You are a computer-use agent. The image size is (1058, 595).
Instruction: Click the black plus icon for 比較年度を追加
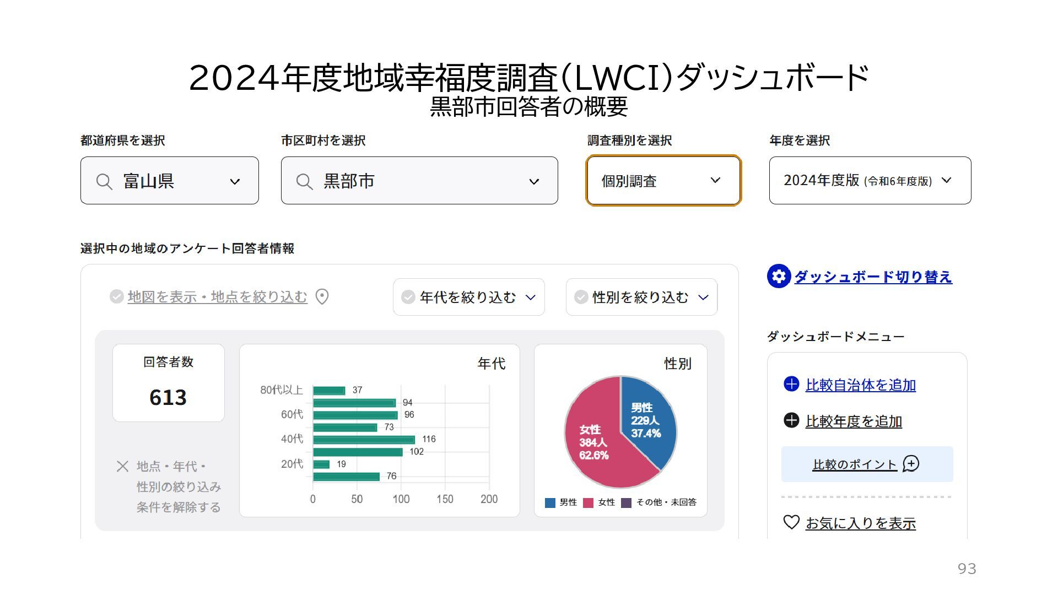pos(791,420)
